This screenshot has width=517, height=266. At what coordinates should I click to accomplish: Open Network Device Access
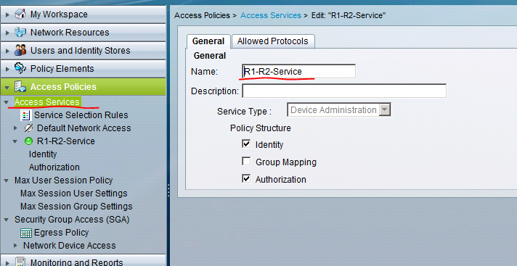point(70,246)
